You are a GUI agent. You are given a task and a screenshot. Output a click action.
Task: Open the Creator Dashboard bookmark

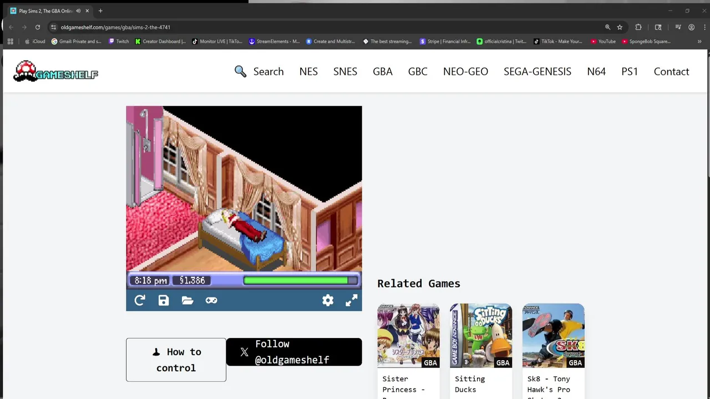click(160, 41)
